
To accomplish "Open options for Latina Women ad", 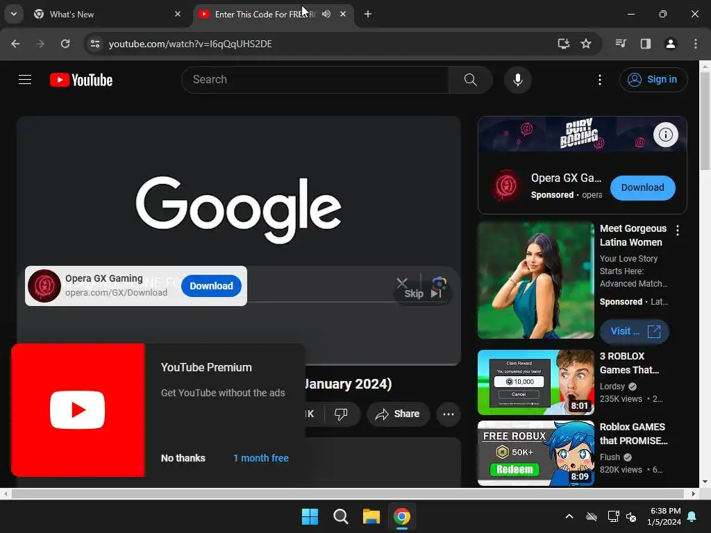I will tap(678, 230).
